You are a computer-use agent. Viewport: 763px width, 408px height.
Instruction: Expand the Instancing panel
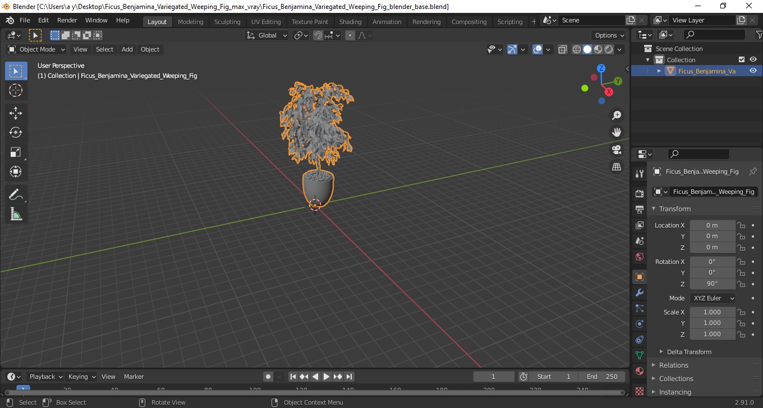675,392
